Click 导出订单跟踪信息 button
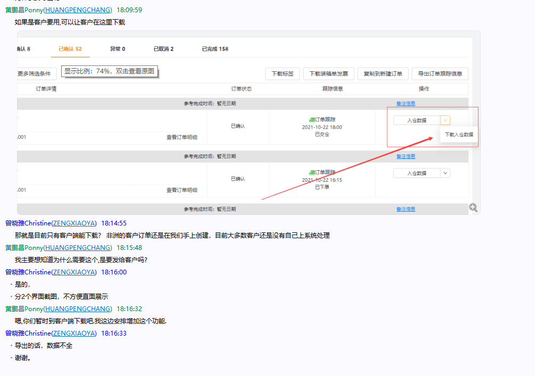This screenshot has width=535, height=376. pyautogui.click(x=440, y=74)
